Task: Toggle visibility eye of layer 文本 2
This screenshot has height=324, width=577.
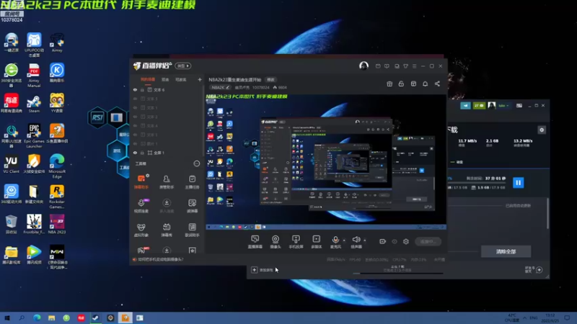Action: coord(135,117)
